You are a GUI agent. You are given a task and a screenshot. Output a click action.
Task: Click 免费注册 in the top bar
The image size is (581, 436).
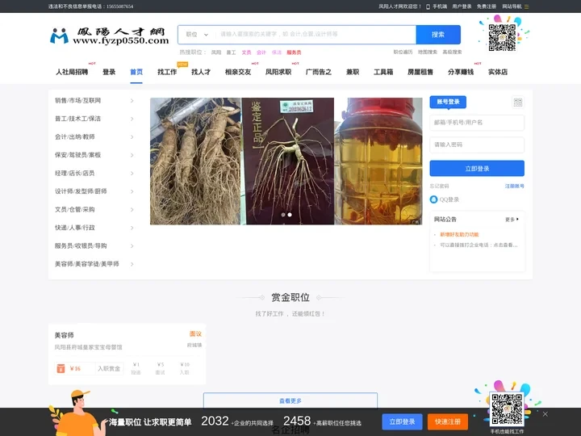[487, 6]
